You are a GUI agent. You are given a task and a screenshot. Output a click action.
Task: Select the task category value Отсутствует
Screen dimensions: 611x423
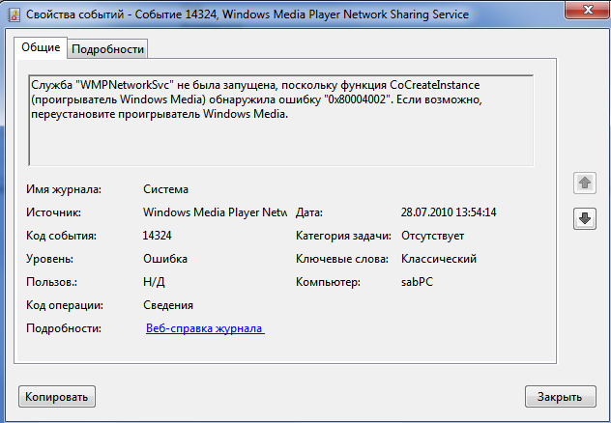pyautogui.click(x=432, y=236)
